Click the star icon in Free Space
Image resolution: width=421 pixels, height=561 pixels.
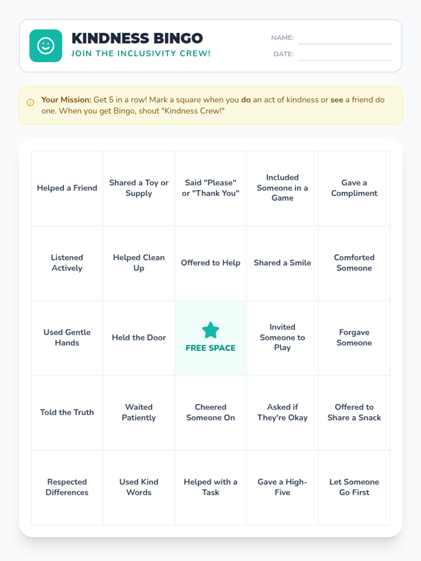(210, 330)
